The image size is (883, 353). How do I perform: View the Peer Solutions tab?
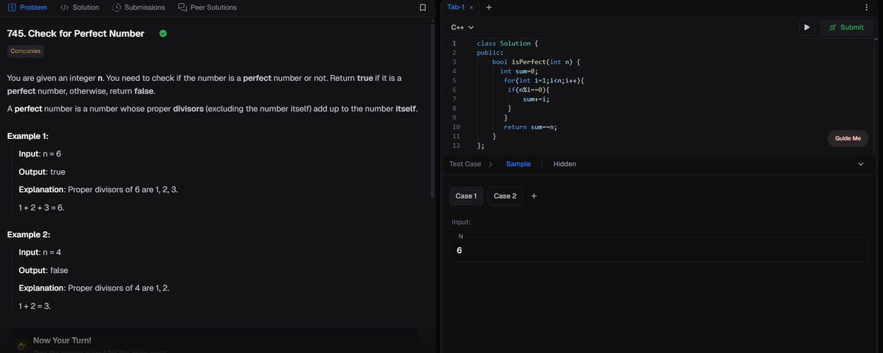click(x=207, y=7)
